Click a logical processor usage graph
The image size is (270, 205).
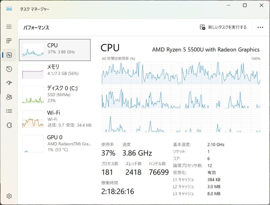click(x=121, y=72)
